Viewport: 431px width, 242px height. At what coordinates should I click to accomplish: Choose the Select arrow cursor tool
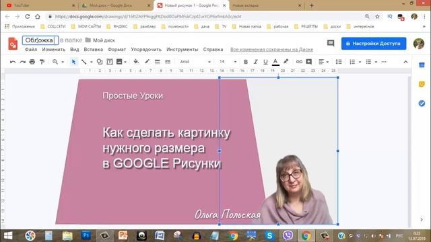point(73,62)
